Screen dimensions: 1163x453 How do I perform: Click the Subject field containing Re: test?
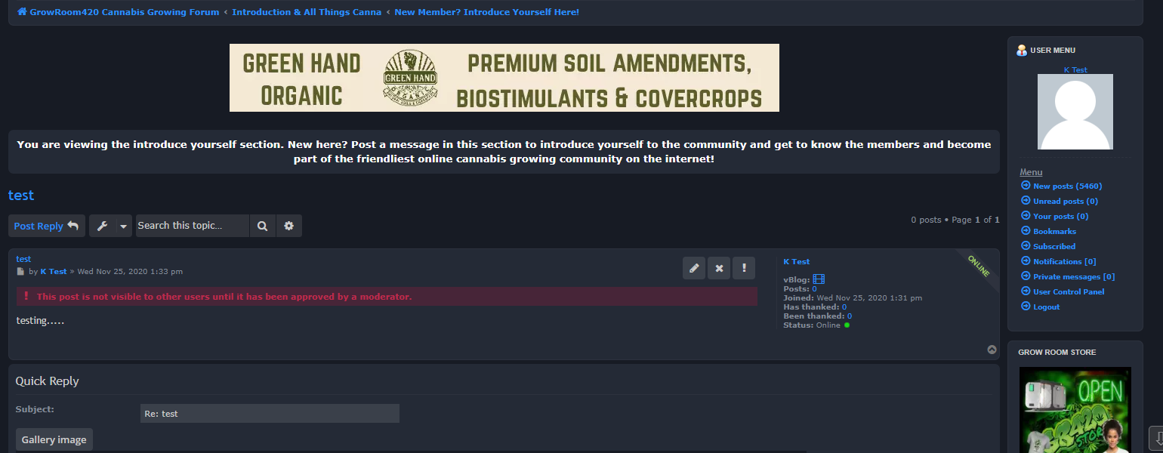(x=270, y=414)
